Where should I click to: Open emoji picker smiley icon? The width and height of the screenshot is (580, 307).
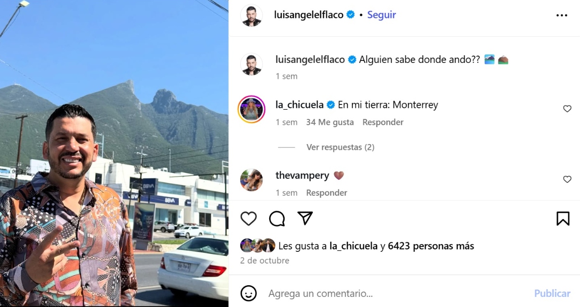[248, 293]
